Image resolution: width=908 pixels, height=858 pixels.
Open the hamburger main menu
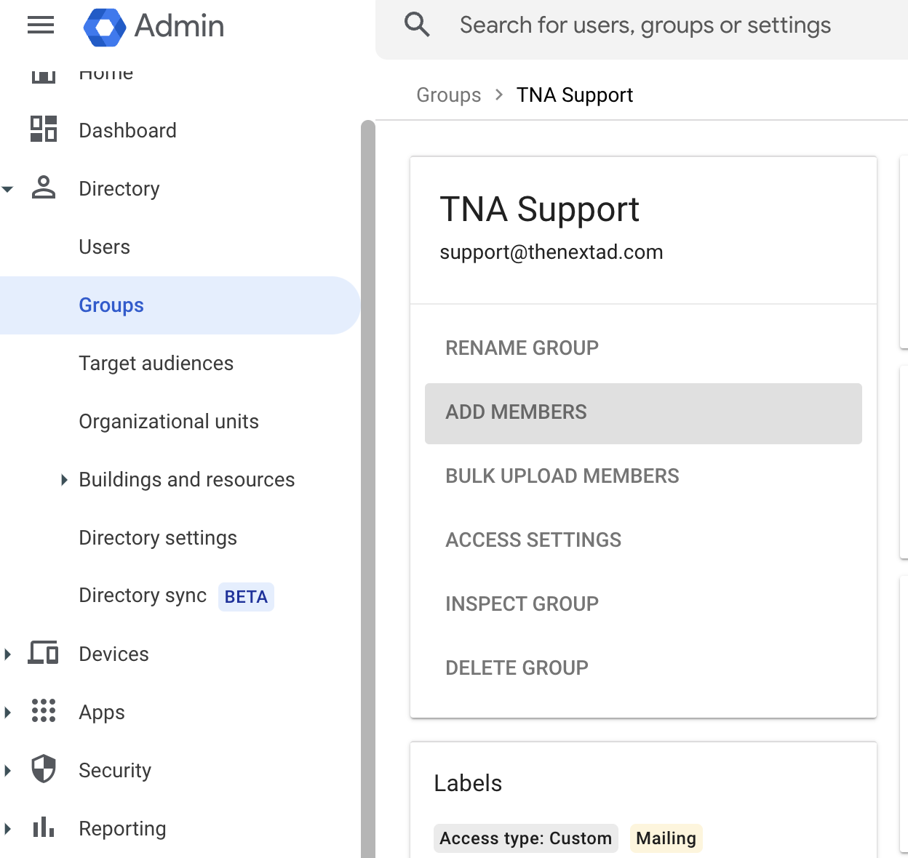(41, 25)
